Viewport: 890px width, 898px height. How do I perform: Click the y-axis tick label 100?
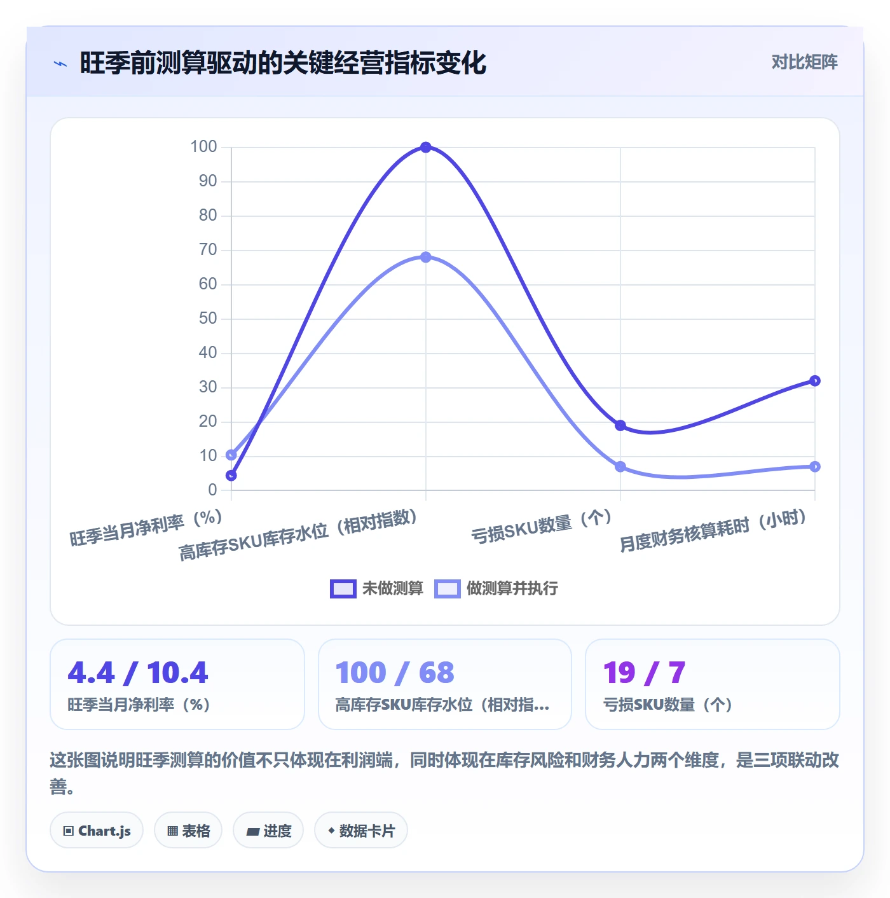click(x=204, y=147)
